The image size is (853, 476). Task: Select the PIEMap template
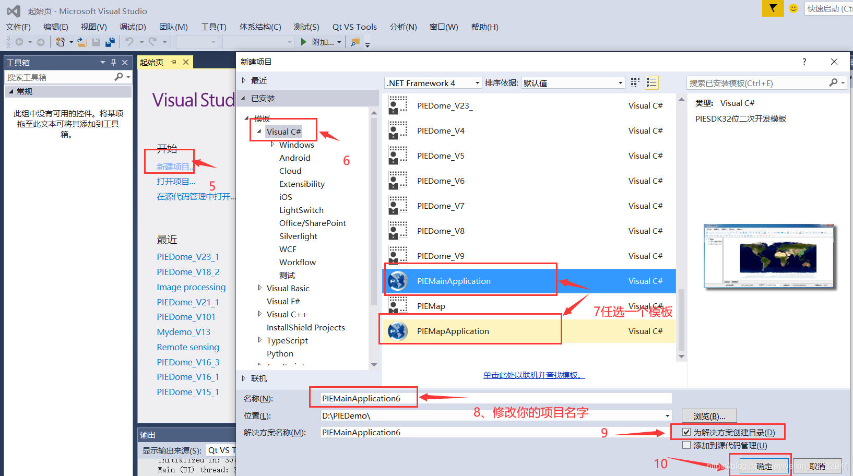coord(529,306)
